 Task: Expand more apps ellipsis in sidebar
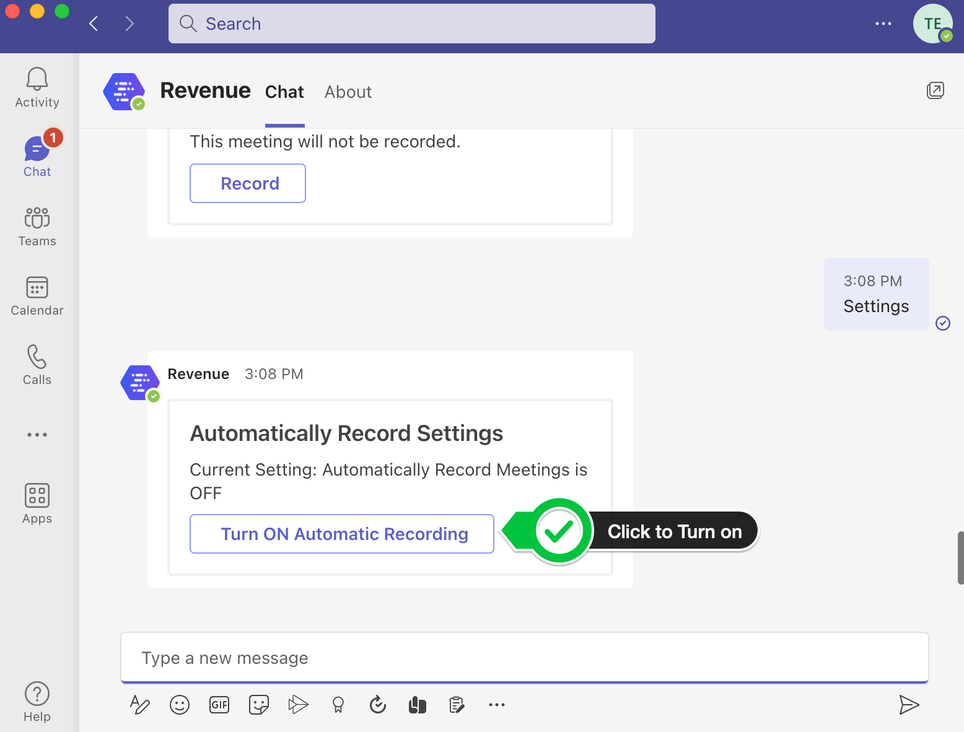(37, 435)
